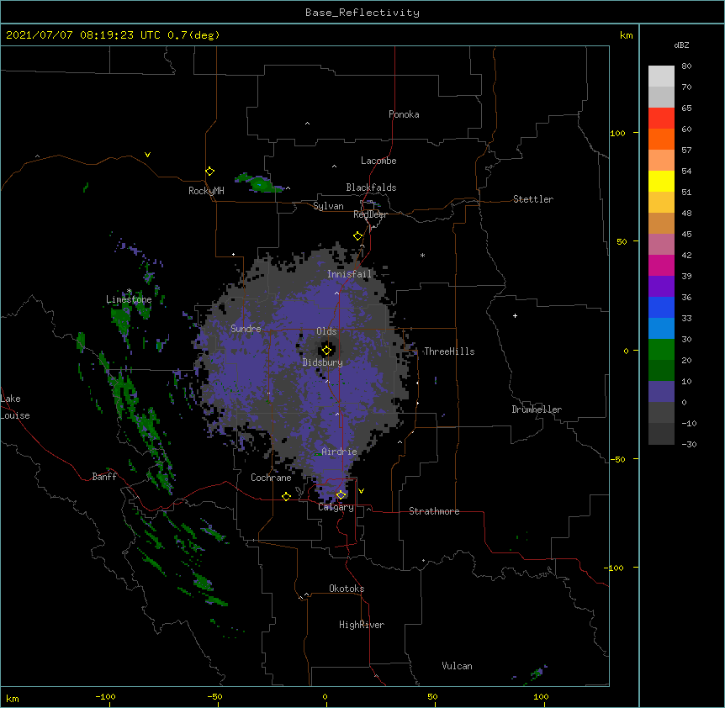Select the Olds city label
The width and height of the screenshot is (725, 708).
pyautogui.click(x=326, y=331)
